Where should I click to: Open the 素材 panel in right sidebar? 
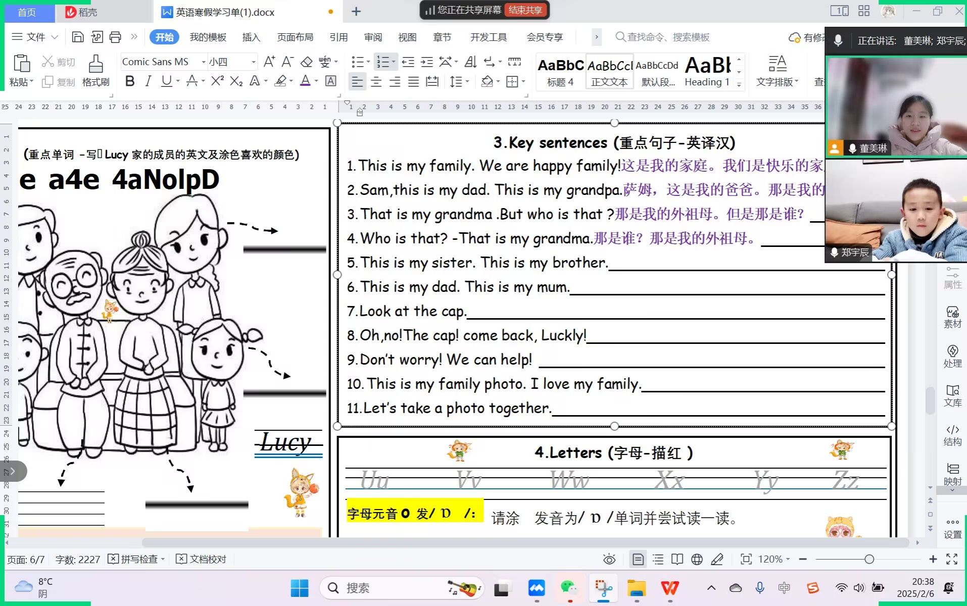(x=952, y=317)
